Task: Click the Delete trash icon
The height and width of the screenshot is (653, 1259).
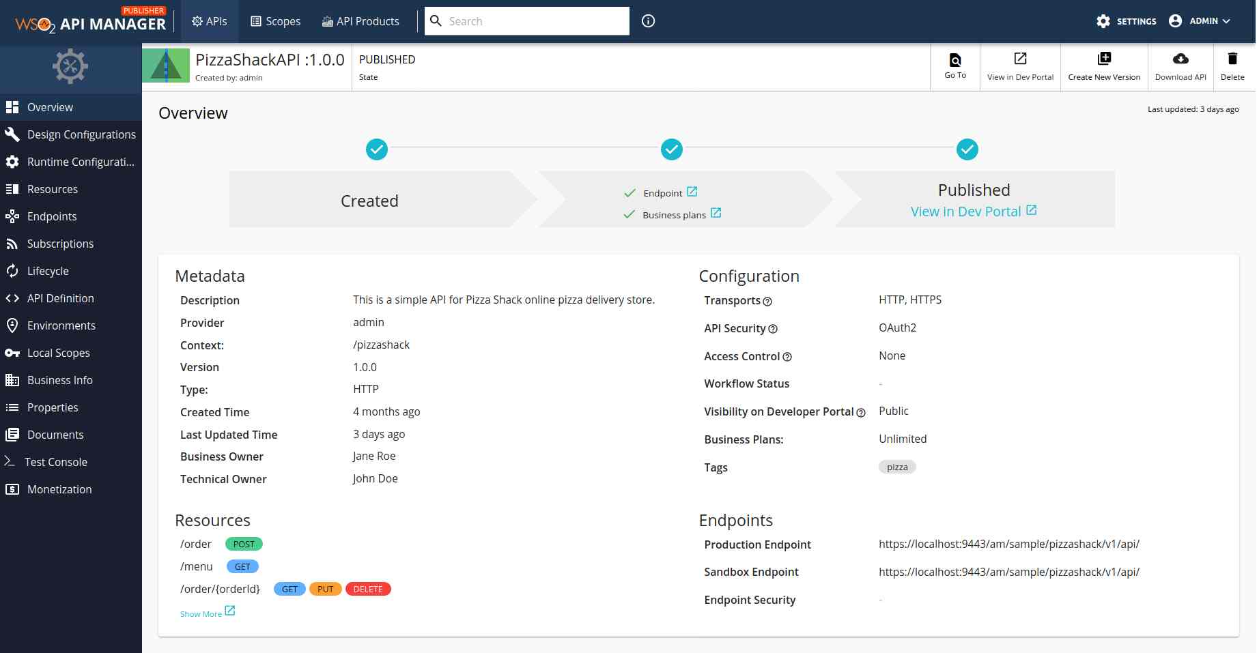Action: [1232, 59]
